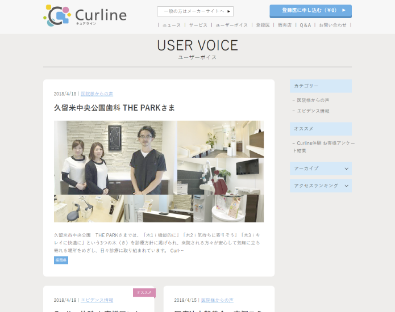Image resolution: width=395 pixels, height=312 pixels.
Task: Open the 一般の方はメーカーサイトへ link
Action: click(x=196, y=11)
